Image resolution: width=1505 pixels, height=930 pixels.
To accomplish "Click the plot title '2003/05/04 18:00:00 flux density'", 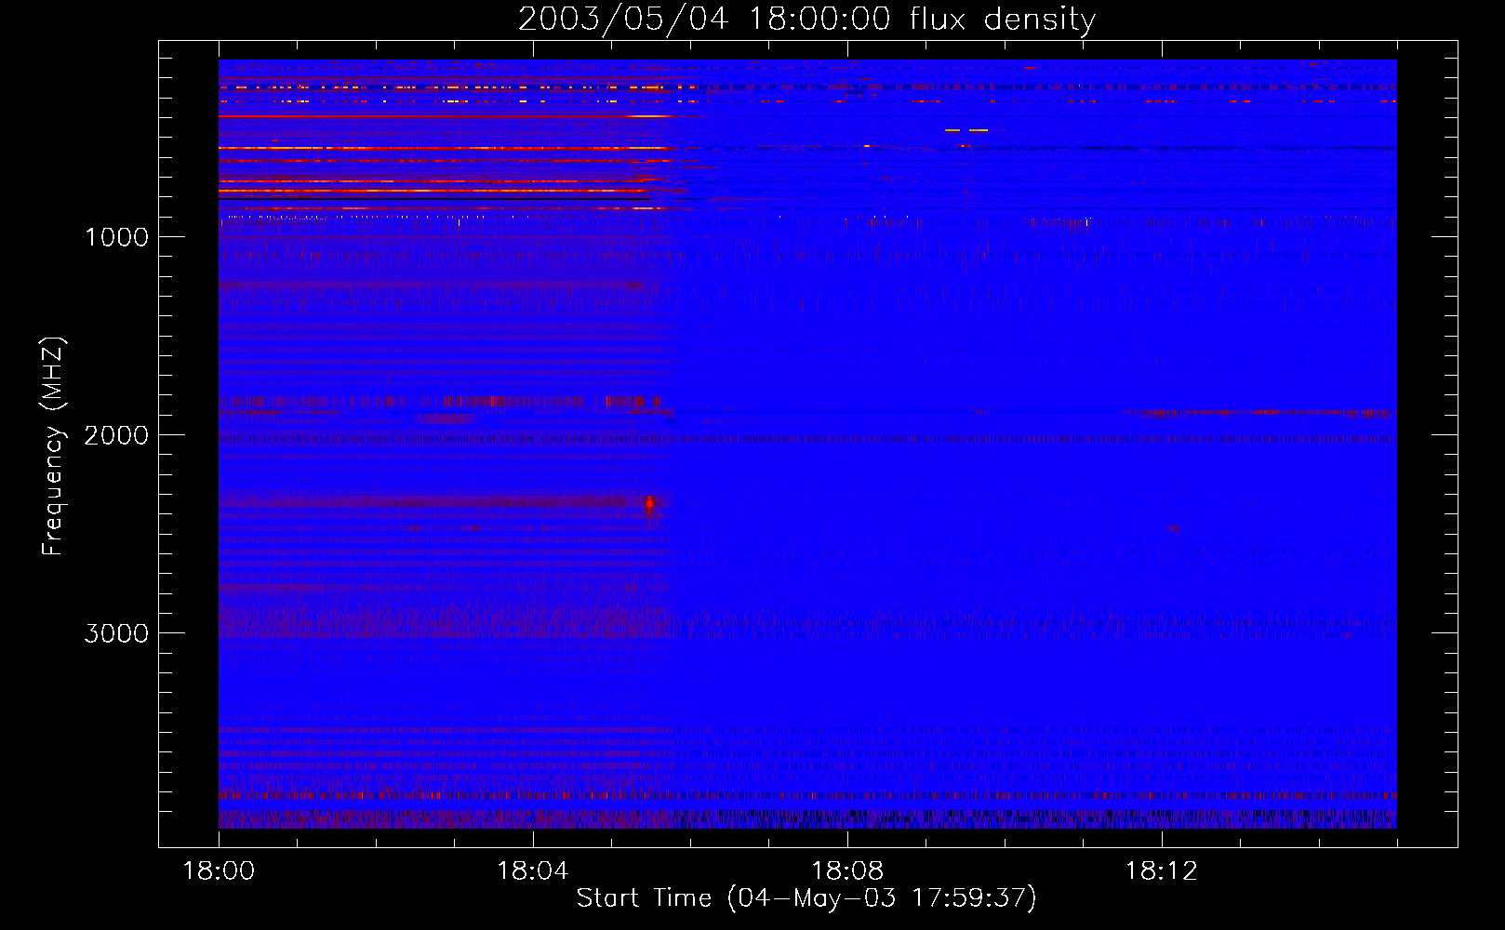I will click(806, 20).
